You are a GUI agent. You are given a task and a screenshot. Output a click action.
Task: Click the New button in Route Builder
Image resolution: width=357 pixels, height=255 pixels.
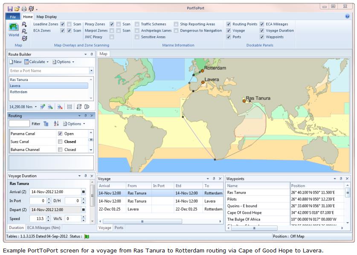coord(15,62)
